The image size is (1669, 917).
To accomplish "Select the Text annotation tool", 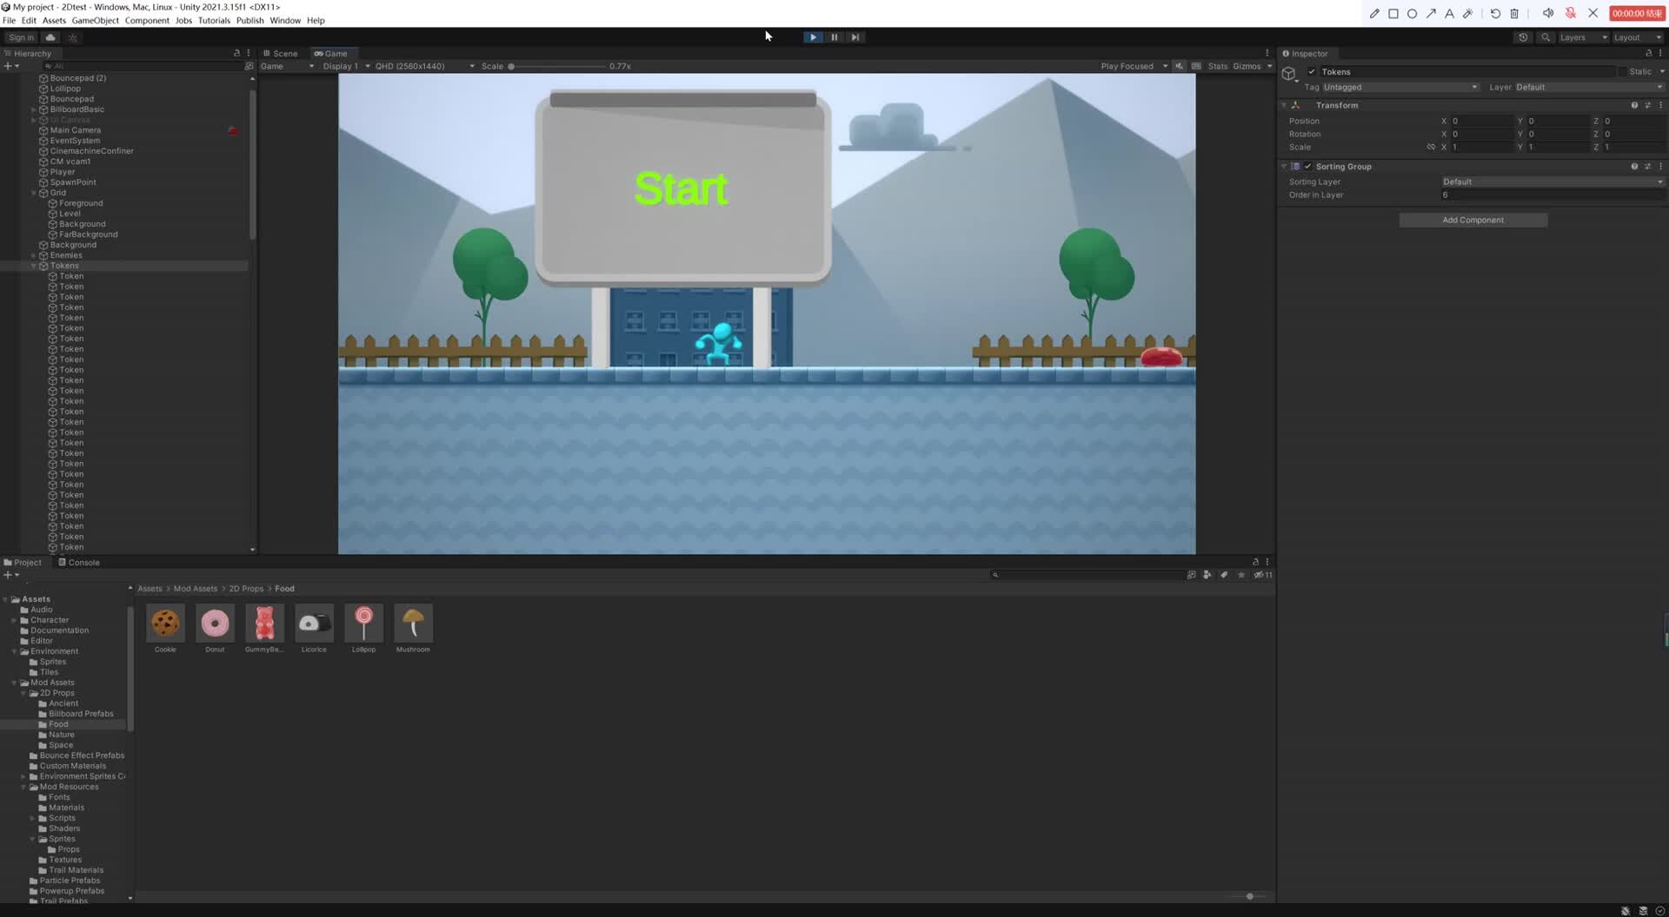I will [x=1449, y=13].
